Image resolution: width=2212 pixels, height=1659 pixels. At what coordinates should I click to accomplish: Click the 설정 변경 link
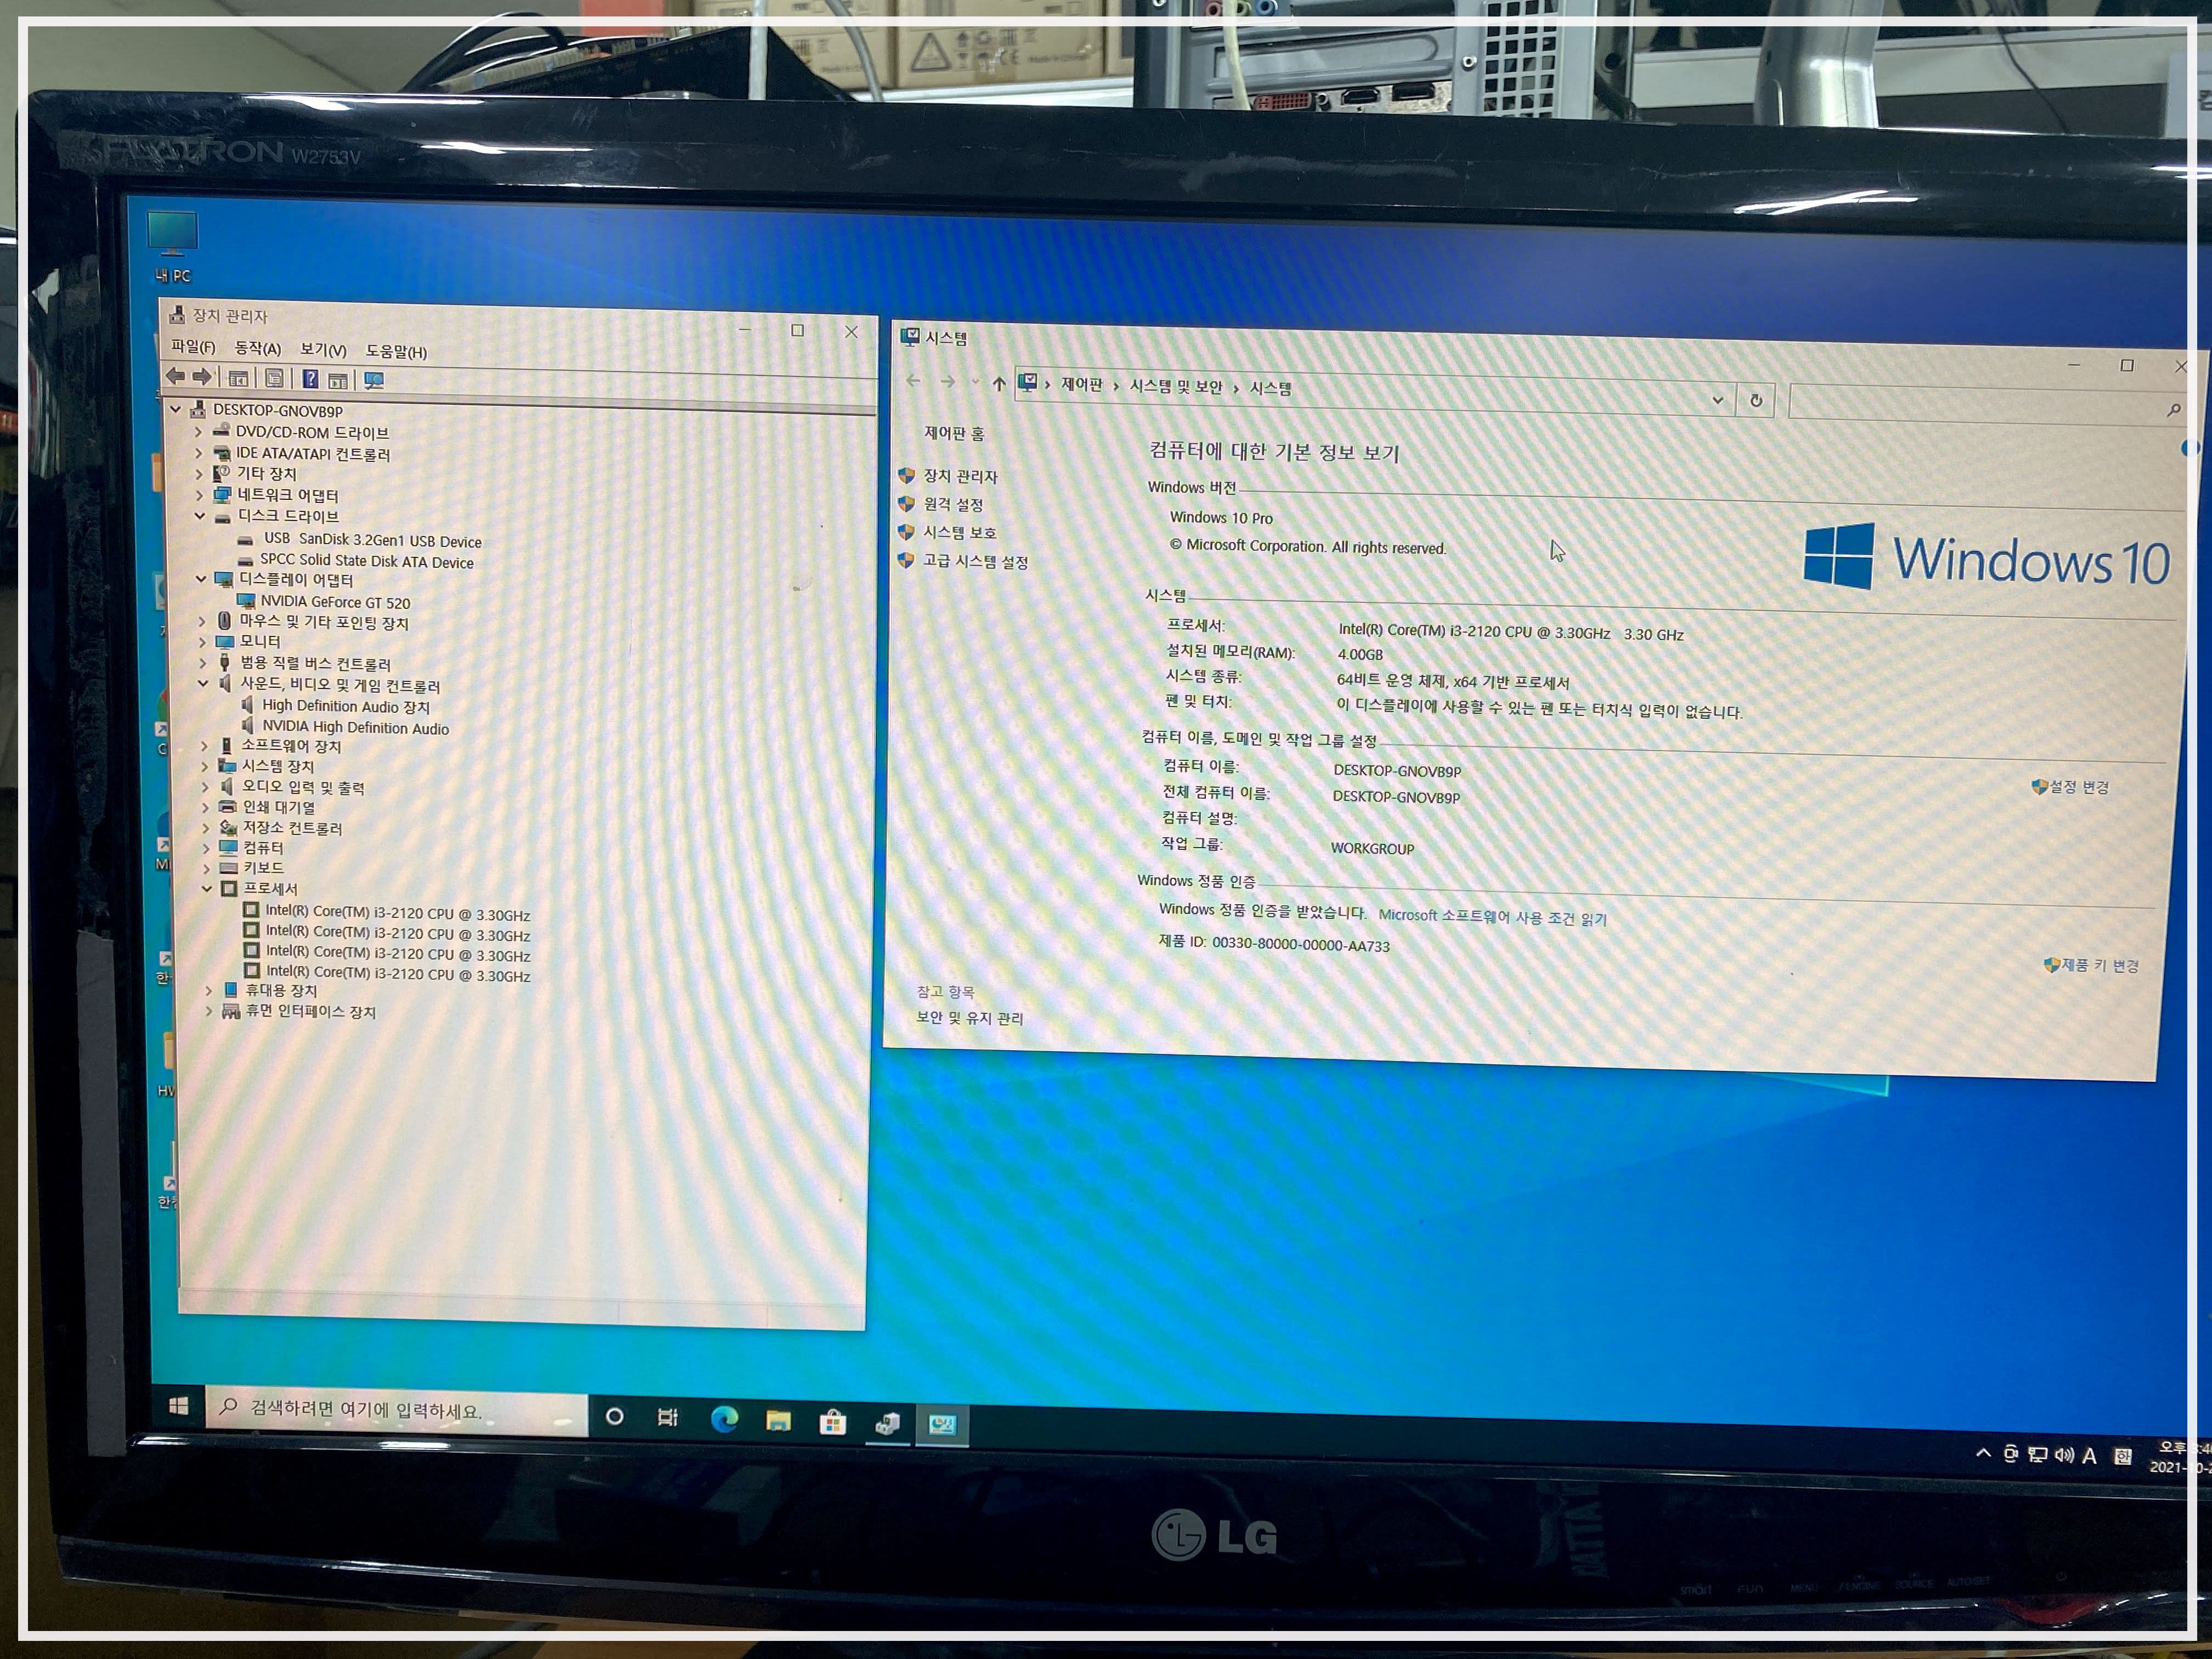(2078, 787)
